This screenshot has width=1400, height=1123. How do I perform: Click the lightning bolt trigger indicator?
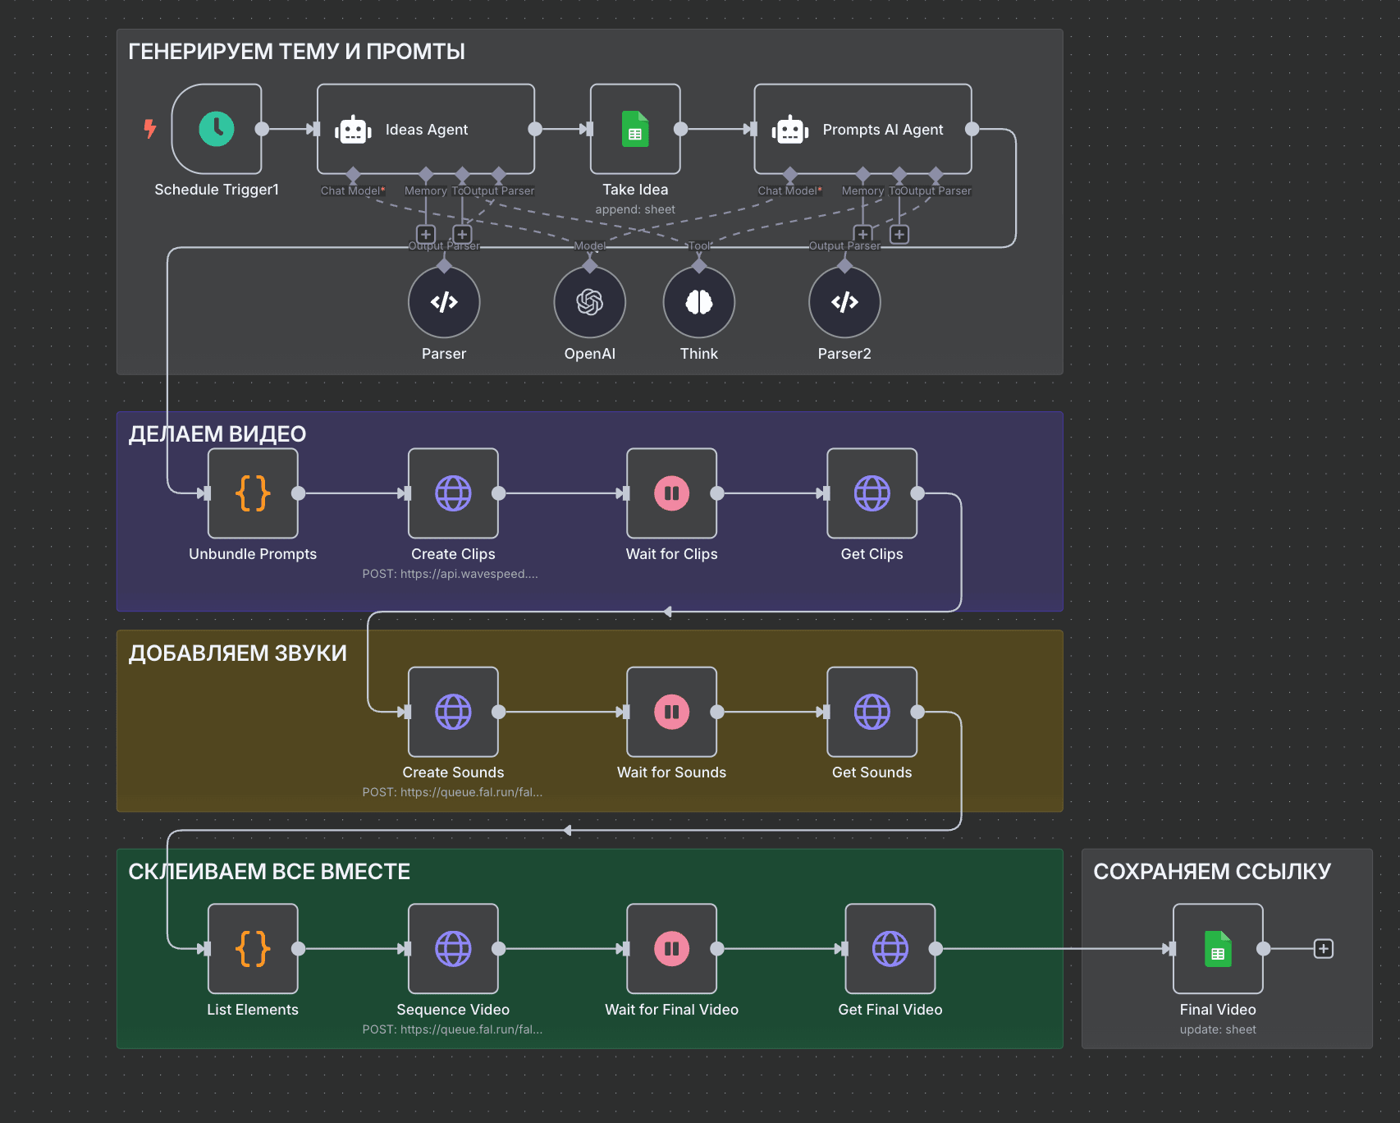[x=149, y=129]
